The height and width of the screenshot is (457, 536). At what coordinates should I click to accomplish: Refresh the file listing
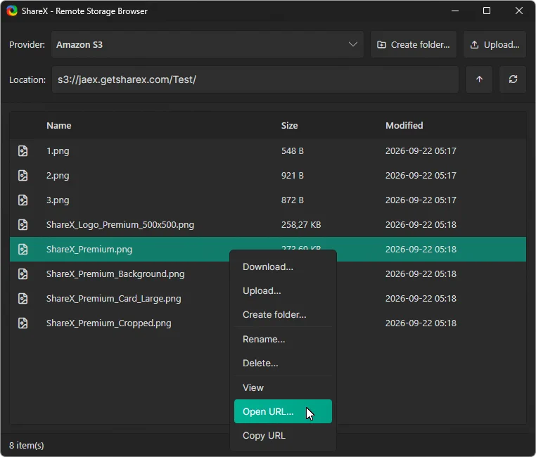pos(513,79)
